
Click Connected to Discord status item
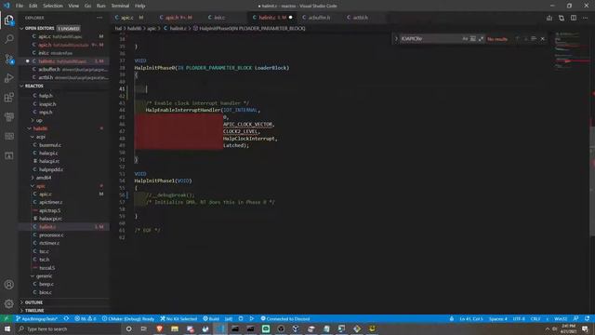pyautogui.click(x=285, y=318)
